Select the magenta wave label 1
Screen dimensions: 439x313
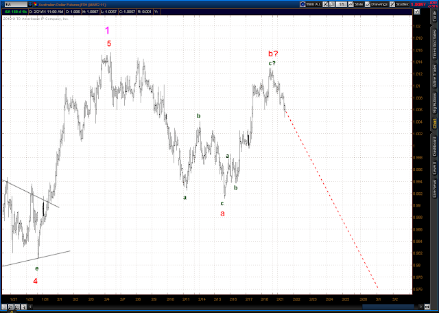[107, 30]
